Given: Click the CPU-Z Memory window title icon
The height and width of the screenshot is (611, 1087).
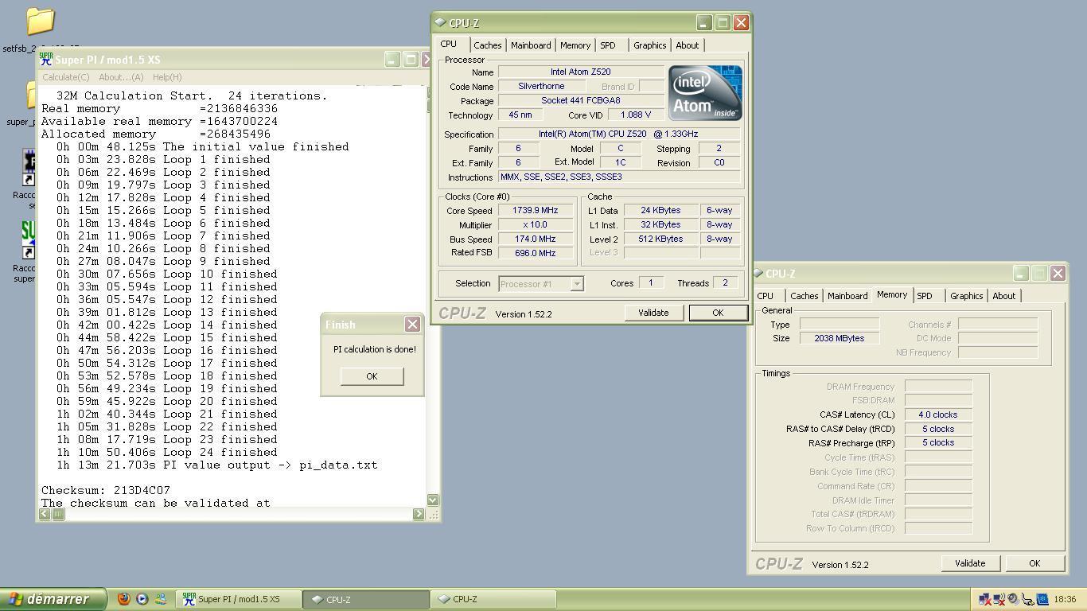Looking at the screenshot, I should coord(758,273).
